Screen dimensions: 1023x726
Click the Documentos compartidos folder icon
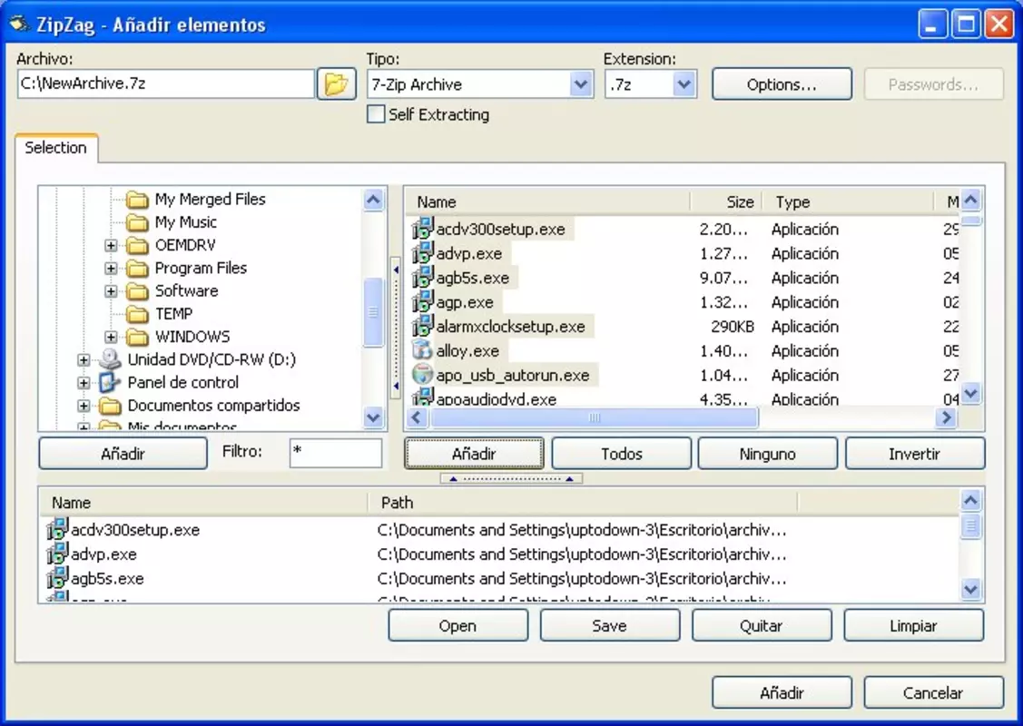pyautogui.click(x=110, y=406)
